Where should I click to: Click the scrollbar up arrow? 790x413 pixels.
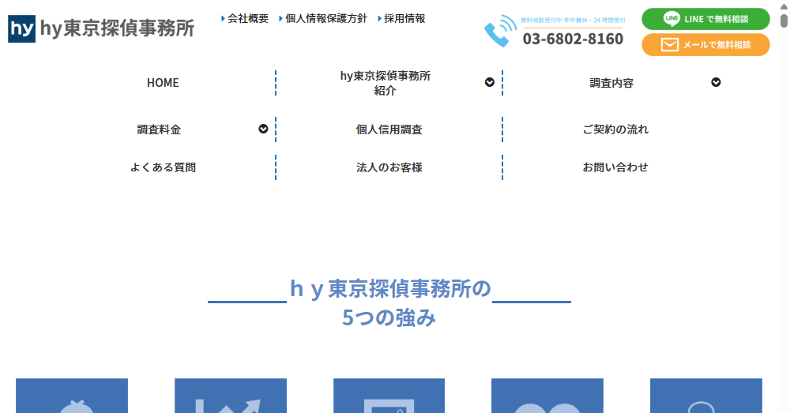click(783, 6)
